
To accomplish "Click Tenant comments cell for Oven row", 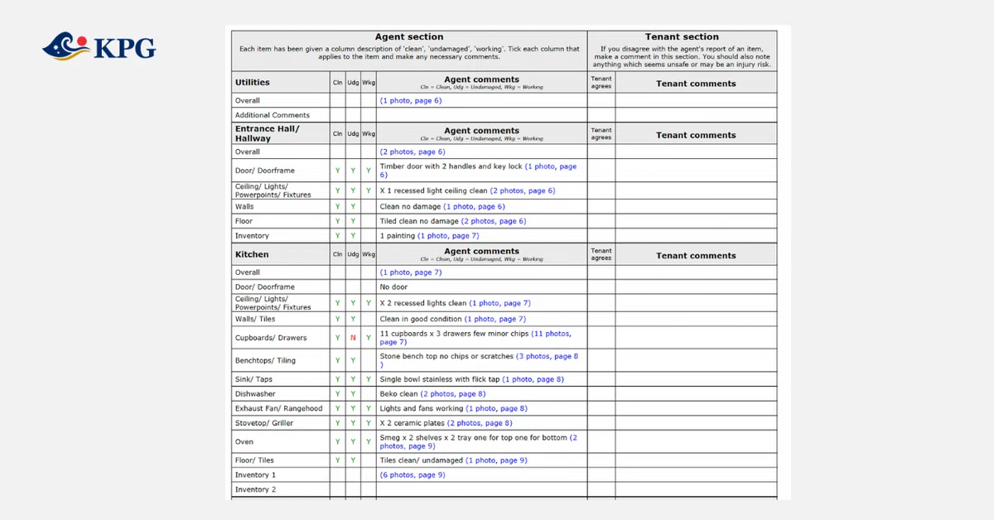I will pos(696,441).
